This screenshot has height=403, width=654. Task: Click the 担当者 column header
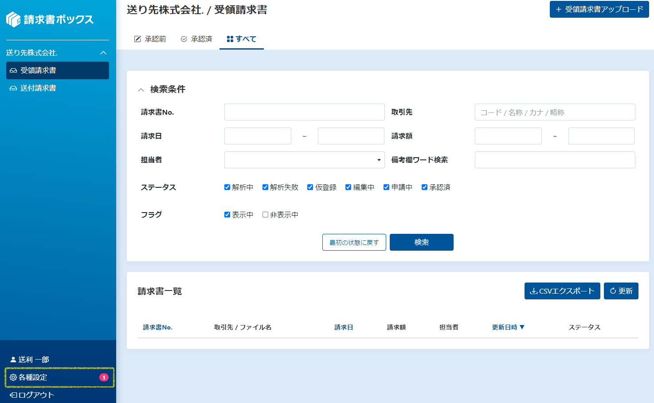[x=449, y=327]
